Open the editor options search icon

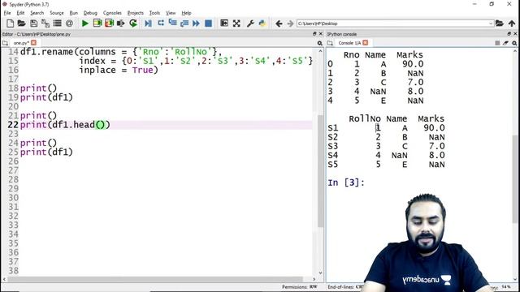(x=319, y=43)
